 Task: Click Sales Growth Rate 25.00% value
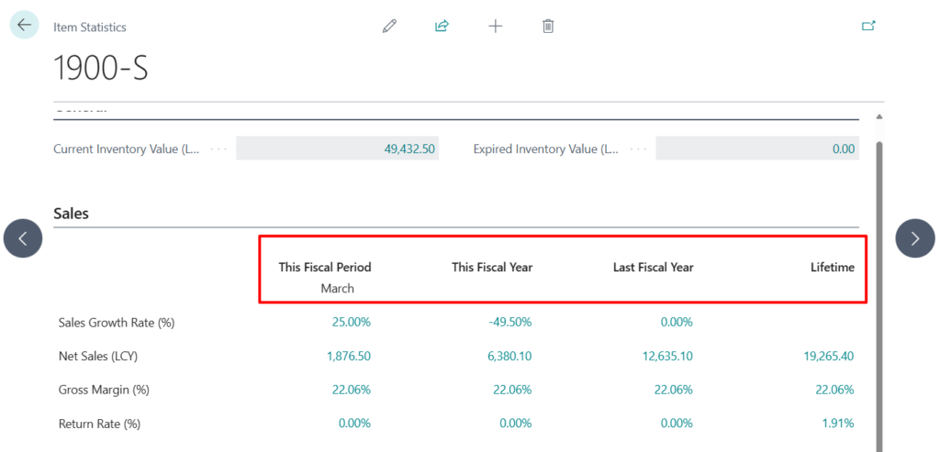[351, 322]
